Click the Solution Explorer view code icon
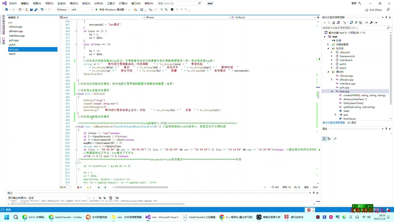This screenshot has width=394, height=222. (x=367, y=23)
